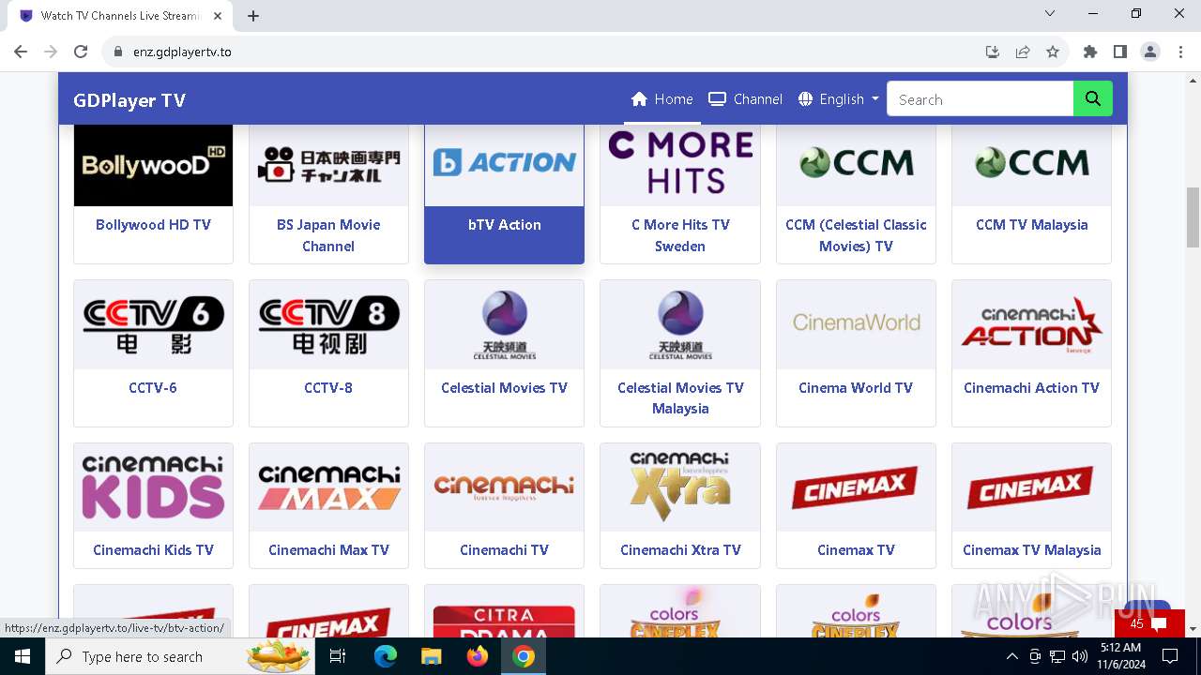Click the browser address bar URL

pyautogui.click(x=182, y=52)
